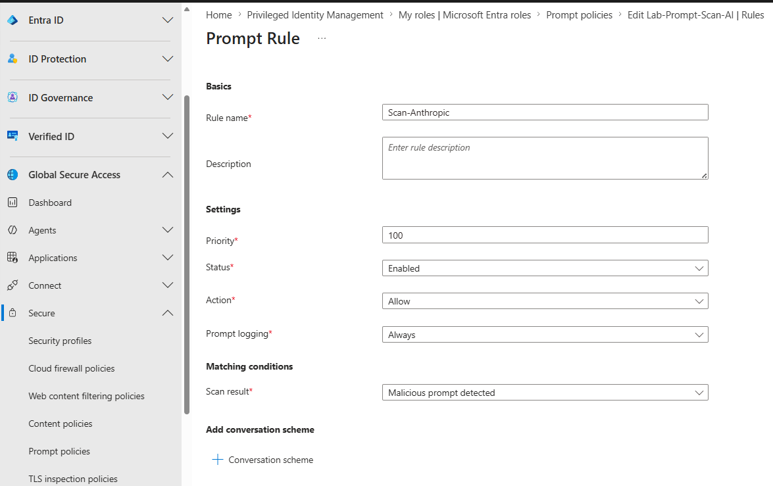Image resolution: width=773 pixels, height=486 pixels.
Task: Click the sidebar vertical scrollbar thumb
Action: [x=187, y=255]
